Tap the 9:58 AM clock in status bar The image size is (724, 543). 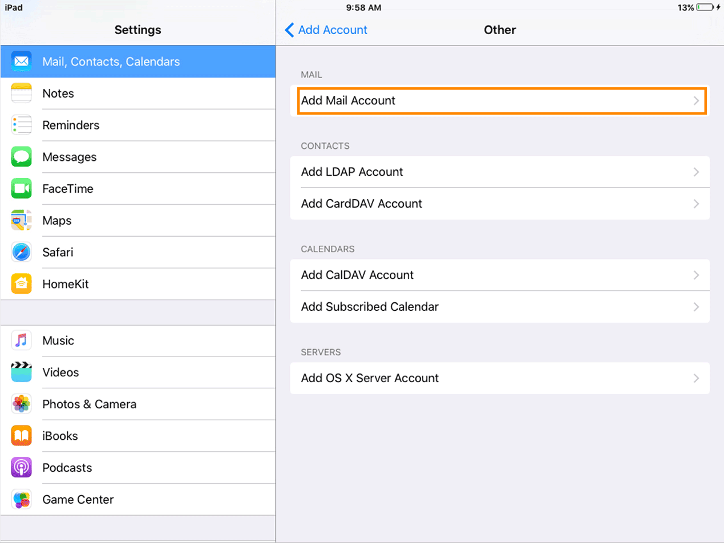pyautogui.click(x=363, y=7)
